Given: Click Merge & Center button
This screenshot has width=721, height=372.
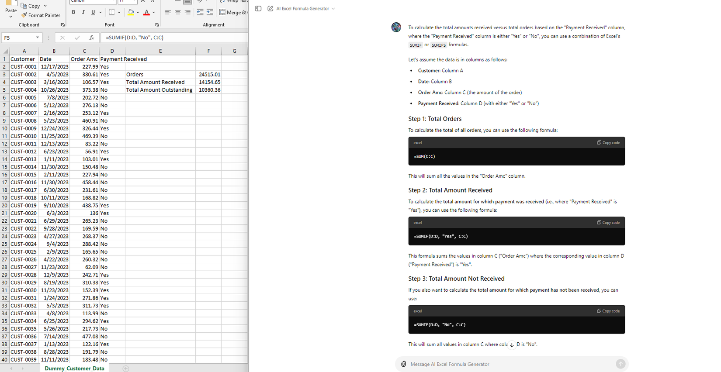Looking at the screenshot, I should 233,12.
